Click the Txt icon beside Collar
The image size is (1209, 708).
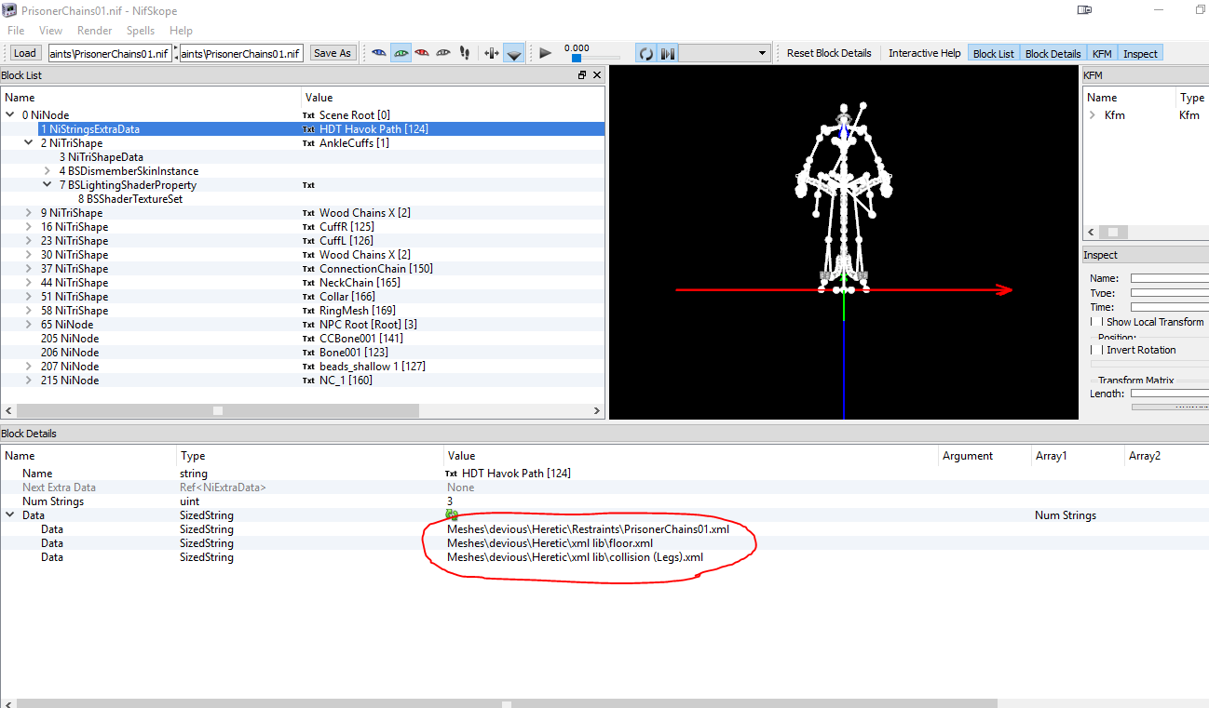tap(308, 297)
